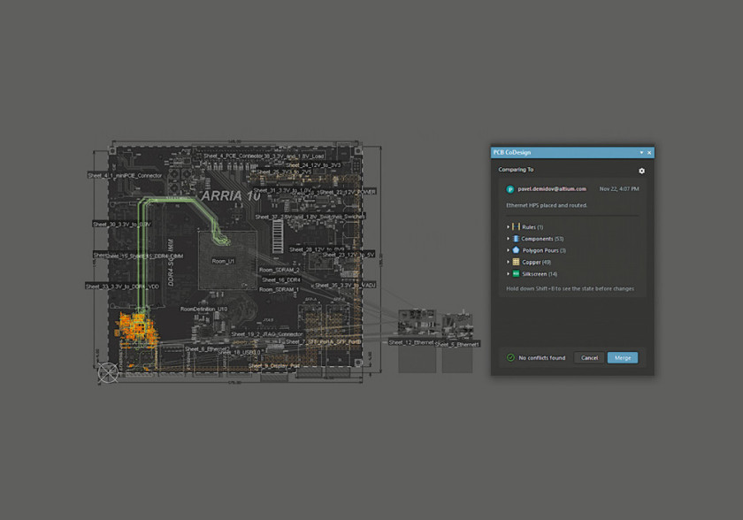Click the user avatar for pavel.demidov
This screenshot has width=743, height=520.
(x=509, y=189)
